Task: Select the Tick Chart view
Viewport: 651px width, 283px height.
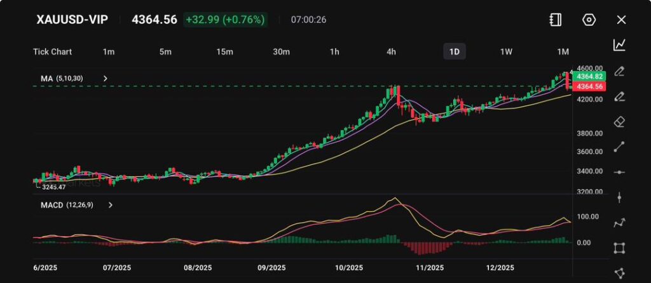Action: click(52, 51)
